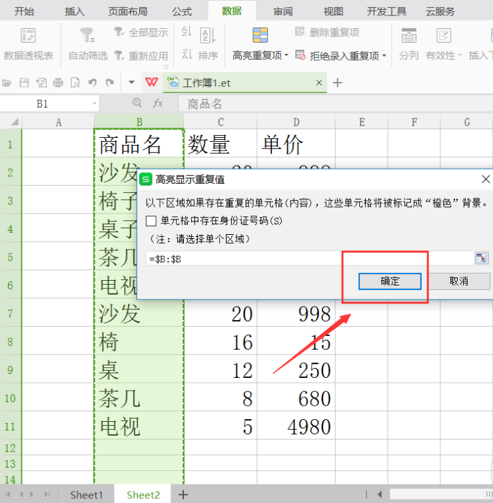This screenshot has height=503, width=493.
Task: Click the data validity (有效性) icon
Action: tap(444, 35)
